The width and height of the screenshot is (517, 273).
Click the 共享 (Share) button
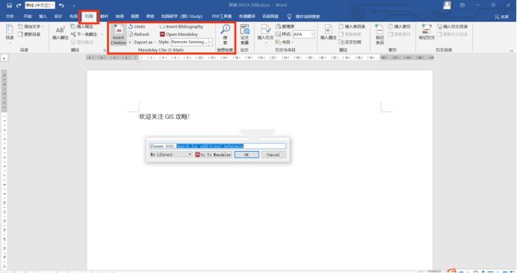point(501,16)
